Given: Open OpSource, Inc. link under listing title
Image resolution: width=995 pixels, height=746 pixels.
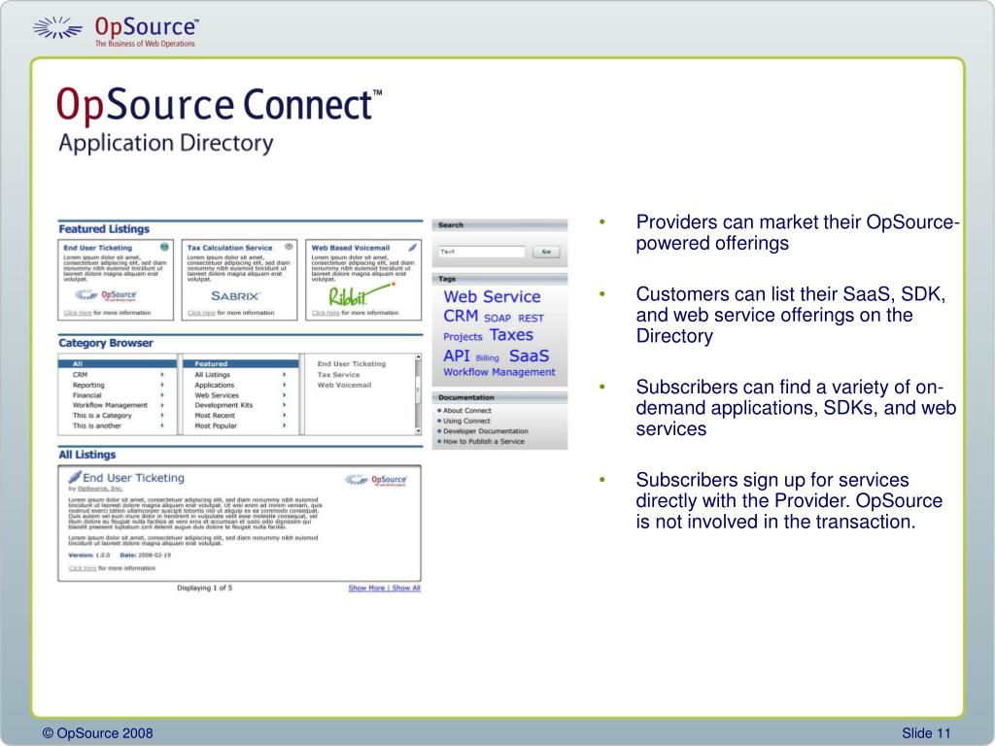Looking at the screenshot, I should pos(100,490).
